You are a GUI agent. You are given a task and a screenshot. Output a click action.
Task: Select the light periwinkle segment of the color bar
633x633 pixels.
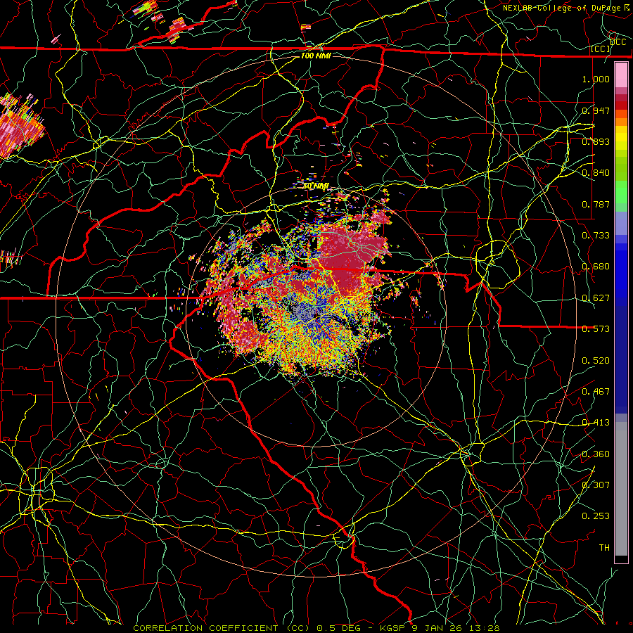[x=621, y=223]
